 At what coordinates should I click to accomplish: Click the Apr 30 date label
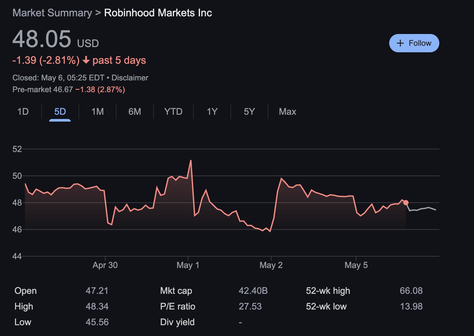[x=105, y=265]
